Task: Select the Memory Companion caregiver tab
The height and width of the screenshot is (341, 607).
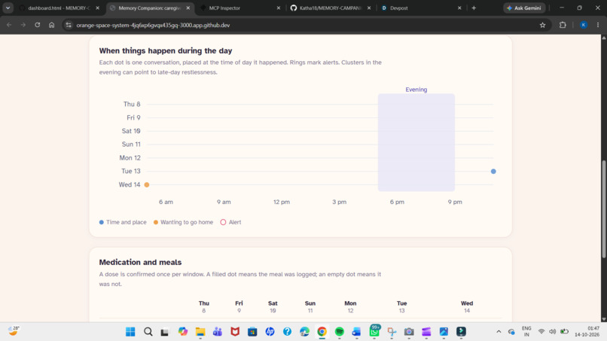Action: (x=149, y=8)
